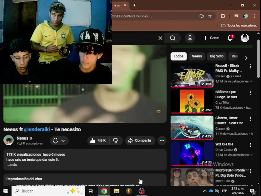Screen dimensions: 261x196
Task: Open the @underaiki channel link in title
Action: tap(37, 130)
